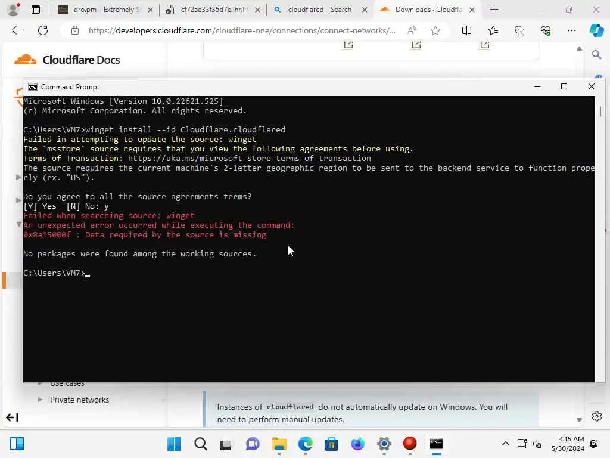Click the Edge sidebar search icon
610x458 pixels.
(x=597, y=55)
